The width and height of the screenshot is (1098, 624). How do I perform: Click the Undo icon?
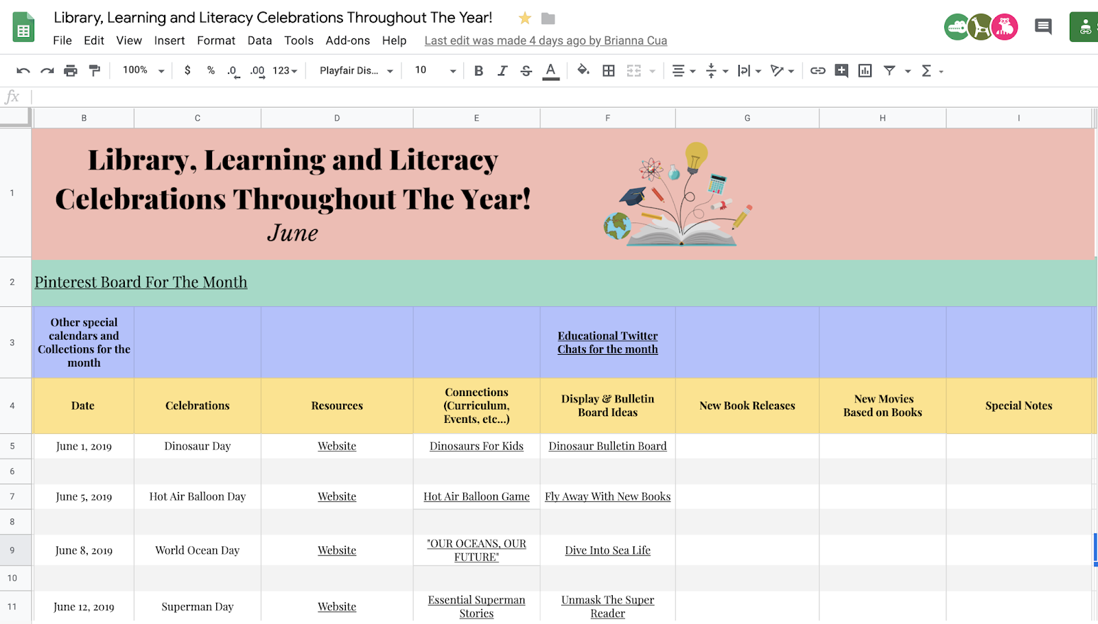(x=23, y=70)
